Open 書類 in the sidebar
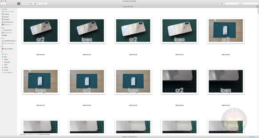Image resolution: width=259 pixels, height=138 pixels. (x=4, y=35)
